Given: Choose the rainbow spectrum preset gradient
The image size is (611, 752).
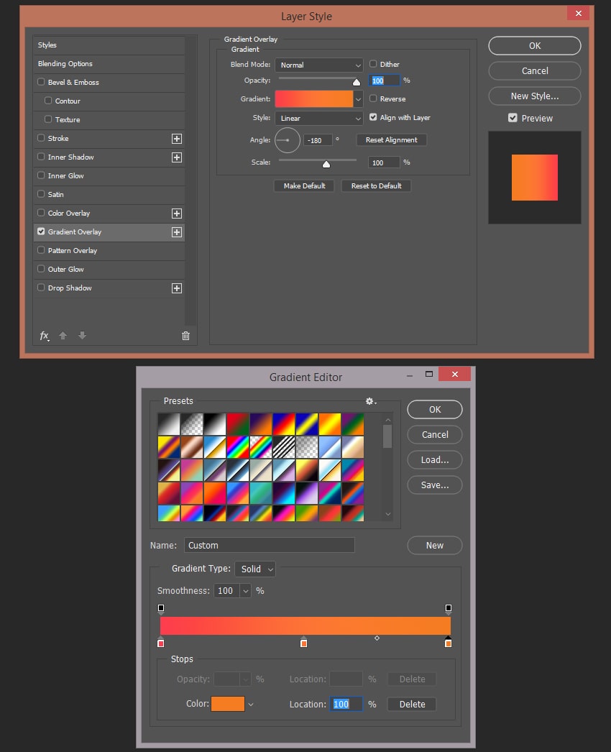Looking at the screenshot, I should (x=238, y=447).
